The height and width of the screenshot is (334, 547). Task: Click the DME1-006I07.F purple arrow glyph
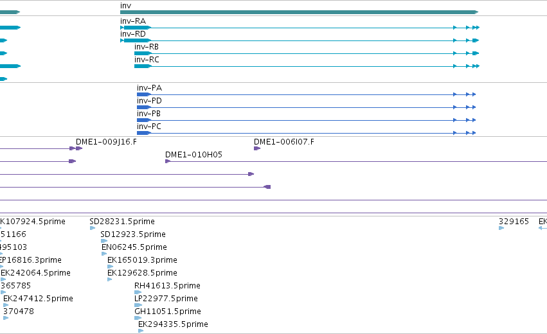pos(257,148)
